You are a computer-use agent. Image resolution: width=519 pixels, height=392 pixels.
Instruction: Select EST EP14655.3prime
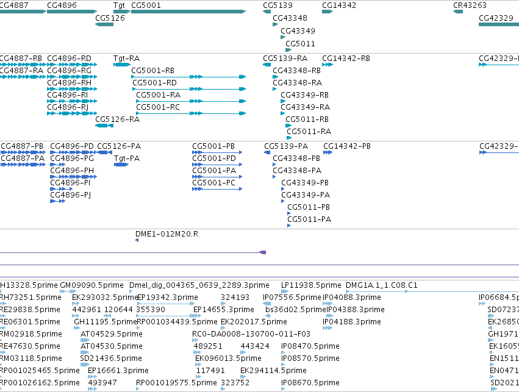[x=224, y=310]
